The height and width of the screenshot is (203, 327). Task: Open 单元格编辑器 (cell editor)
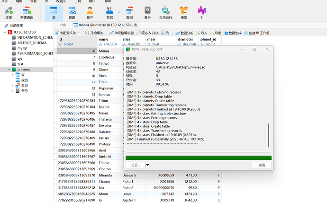pyautogui.click(x=122, y=33)
